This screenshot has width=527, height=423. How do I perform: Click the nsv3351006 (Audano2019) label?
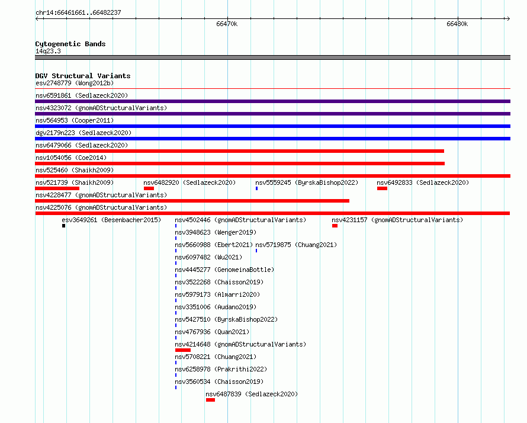[216, 307]
